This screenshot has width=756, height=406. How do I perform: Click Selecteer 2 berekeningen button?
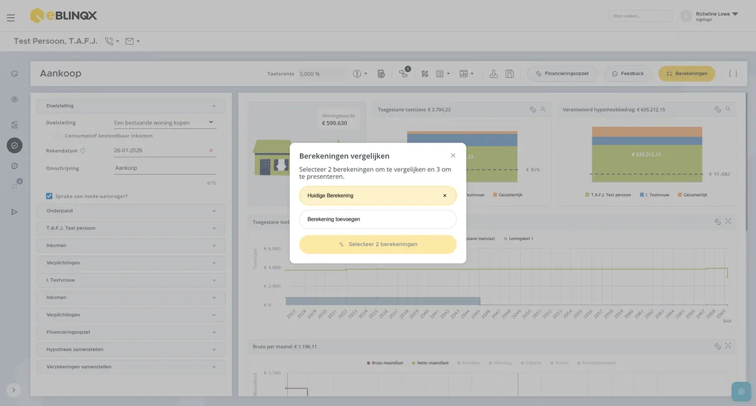click(378, 244)
